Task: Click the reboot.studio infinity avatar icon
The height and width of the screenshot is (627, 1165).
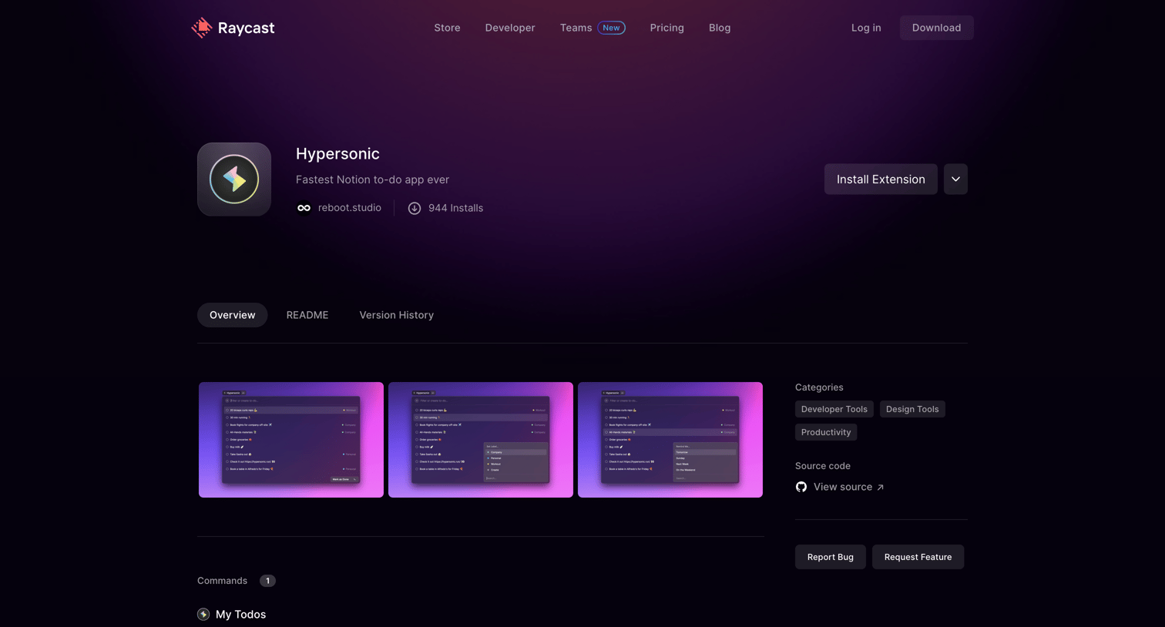Action: pyautogui.click(x=304, y=208)
